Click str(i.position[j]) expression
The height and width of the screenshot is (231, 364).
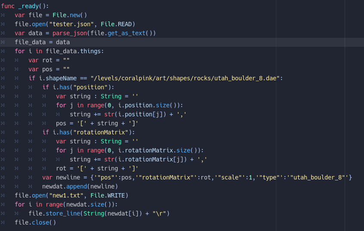click(135, 115)
